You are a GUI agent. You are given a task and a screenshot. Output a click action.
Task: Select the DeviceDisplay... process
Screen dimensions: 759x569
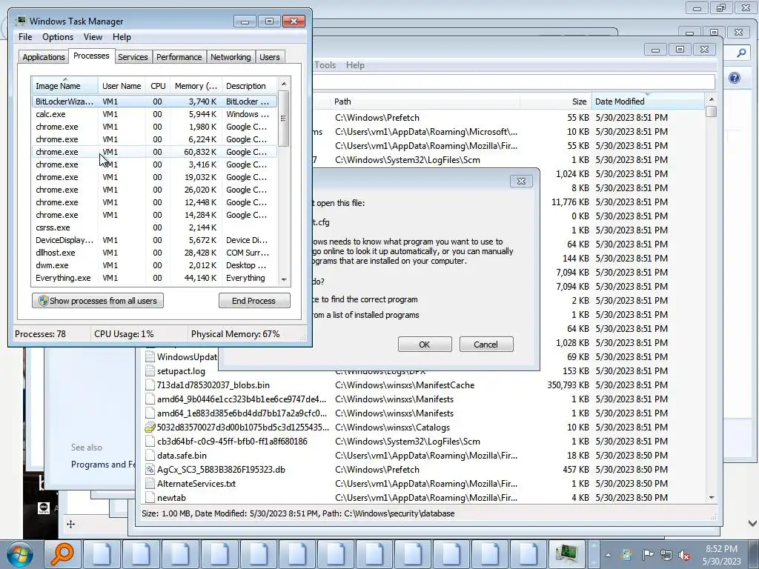(x=154, y=240)
